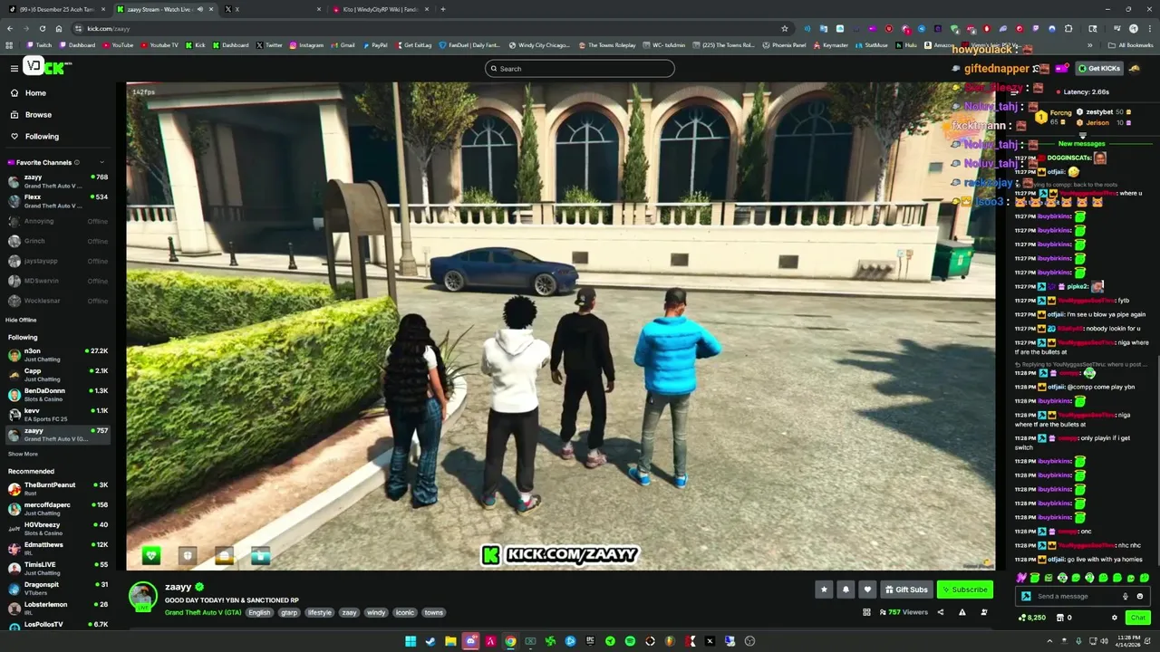Viewport: 1160px width, 652px height.
Task: Click the heart follow button under stream
Action: [x=867, y=590]
